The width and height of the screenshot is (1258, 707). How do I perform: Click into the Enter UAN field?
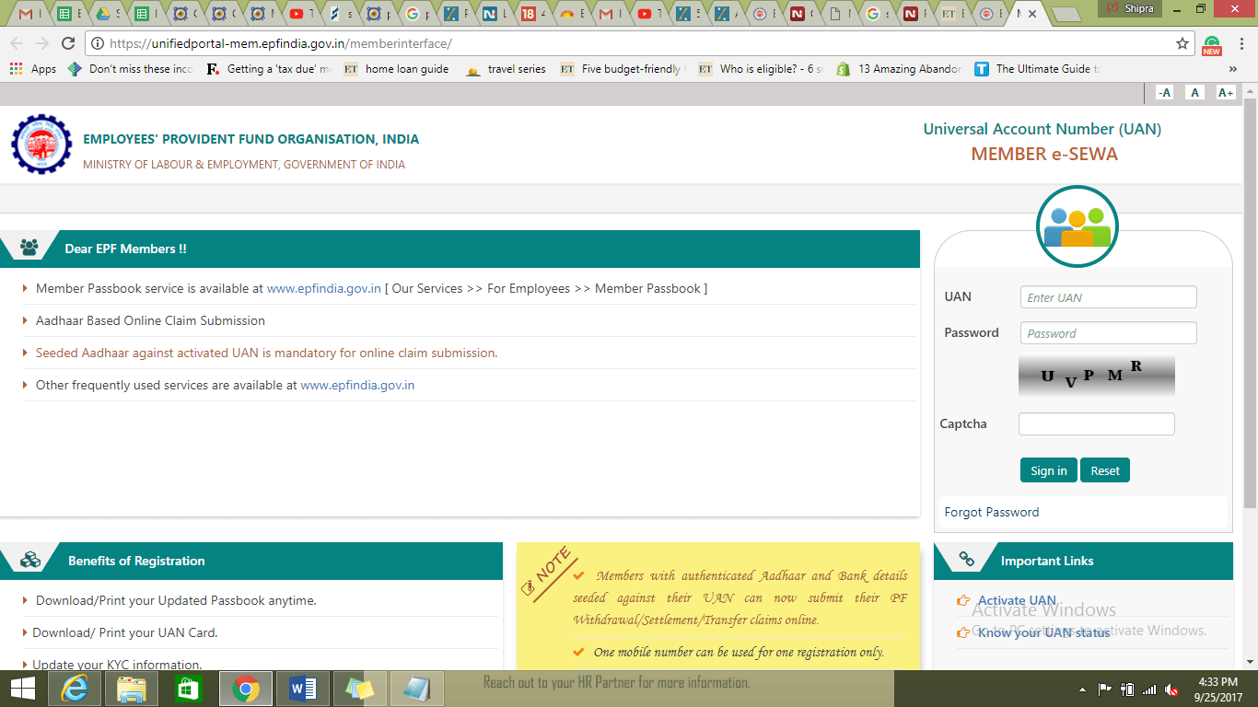(1108, 297)
